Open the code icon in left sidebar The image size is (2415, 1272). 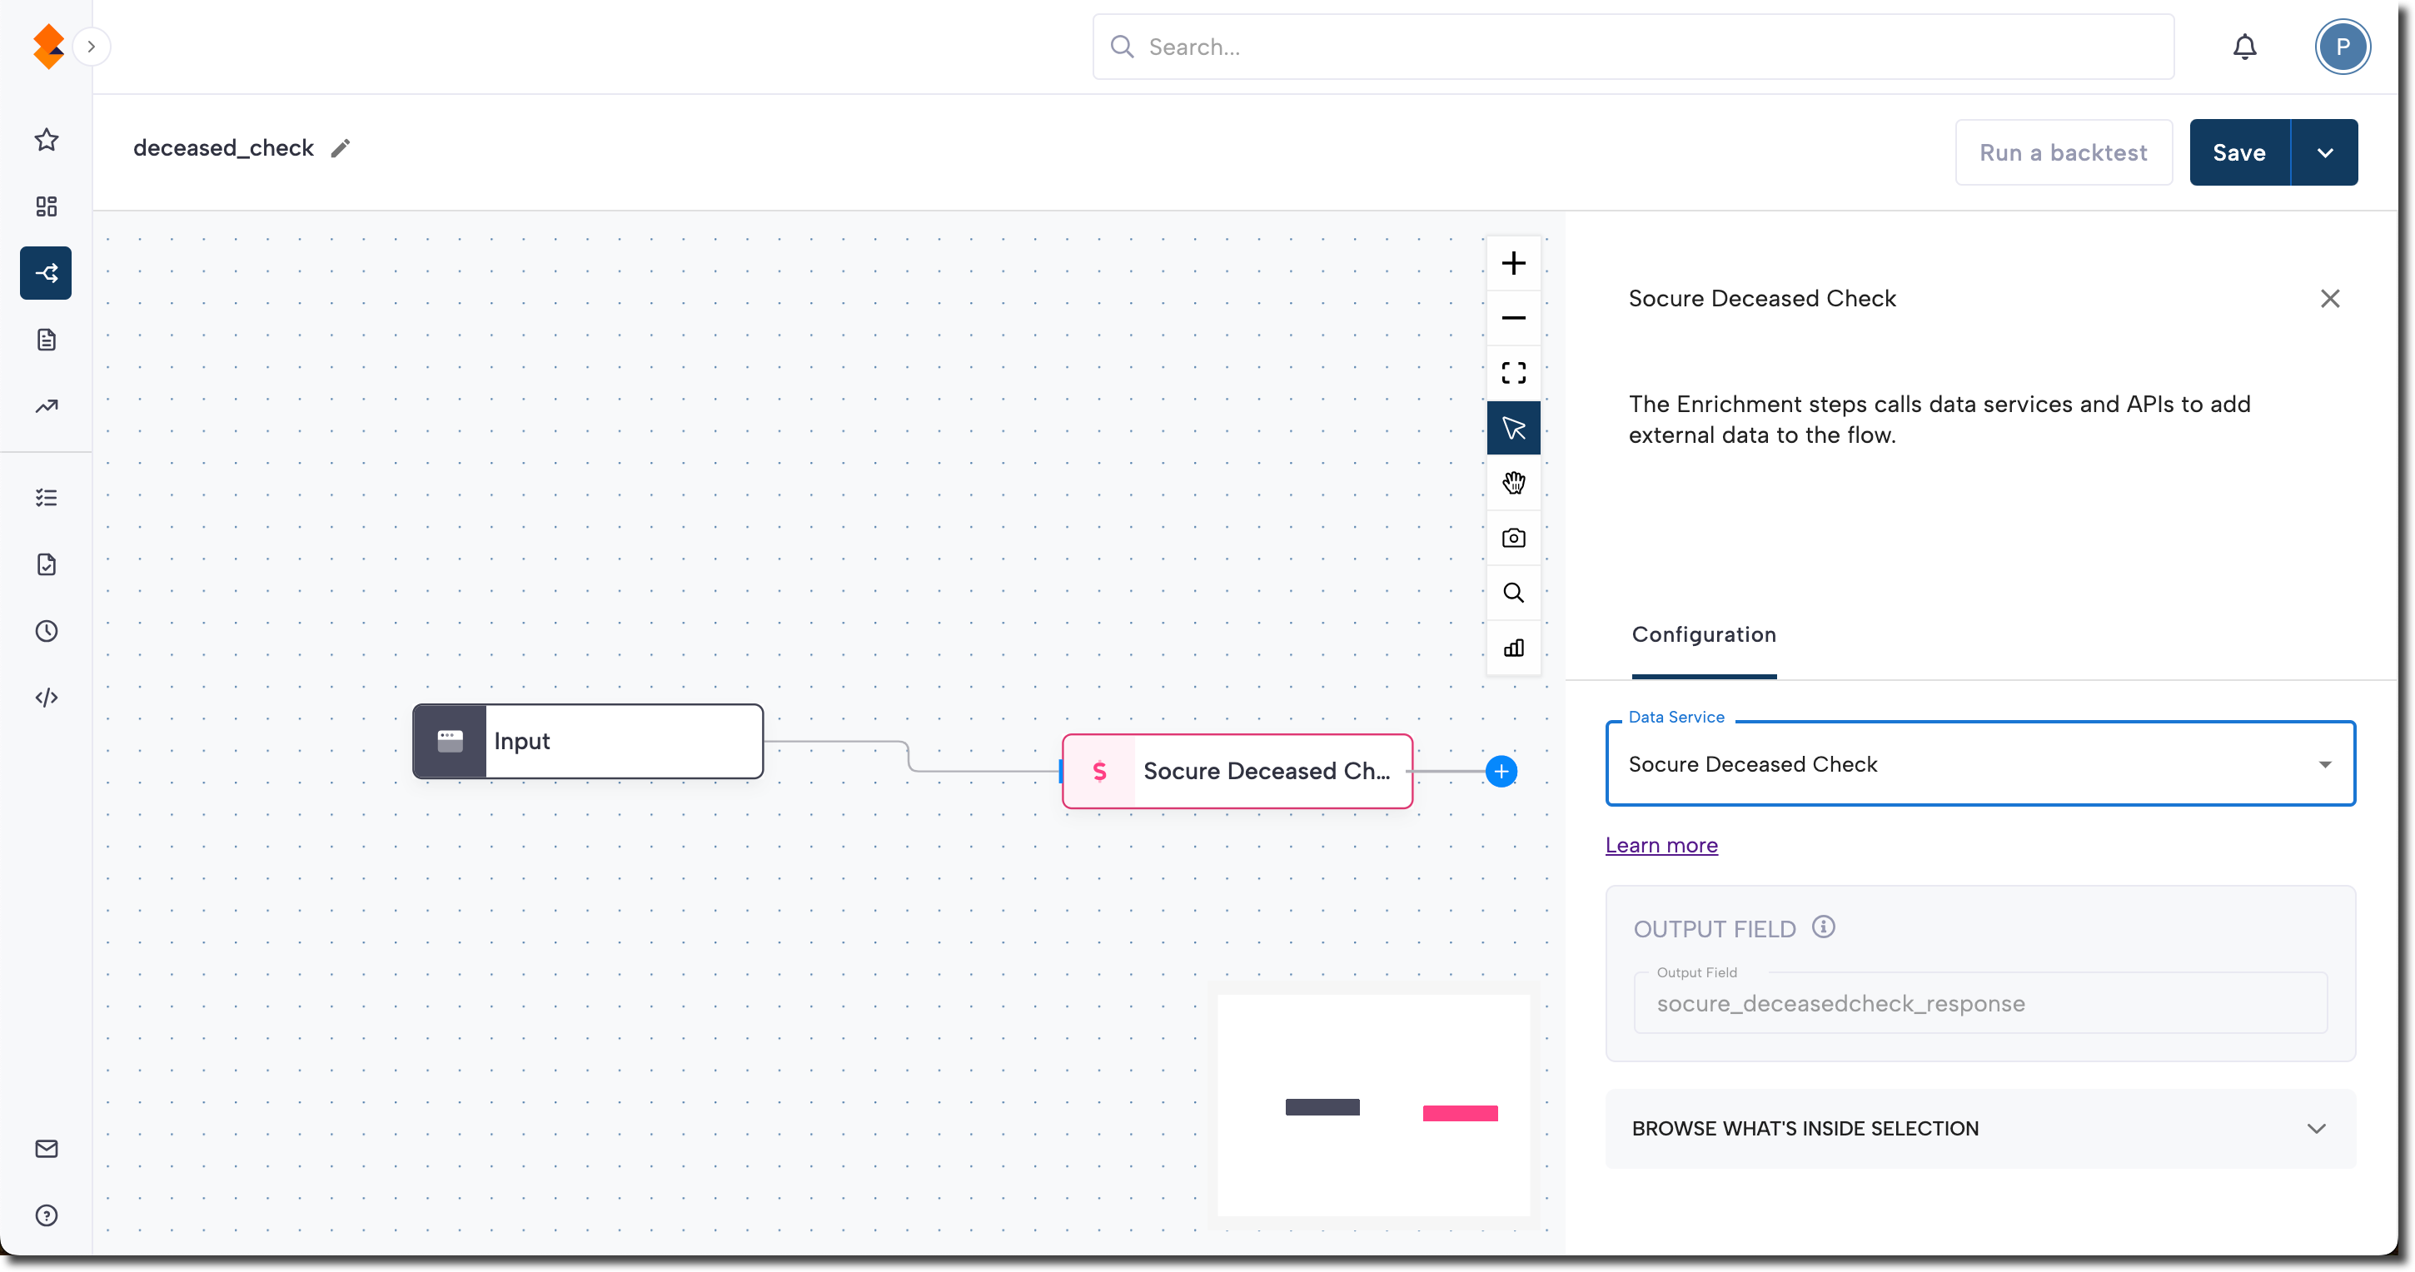coord(46,698)
